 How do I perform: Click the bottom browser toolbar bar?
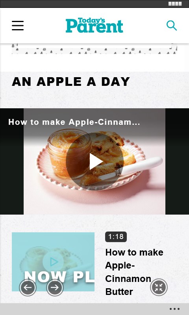click(x=94, y=309)
